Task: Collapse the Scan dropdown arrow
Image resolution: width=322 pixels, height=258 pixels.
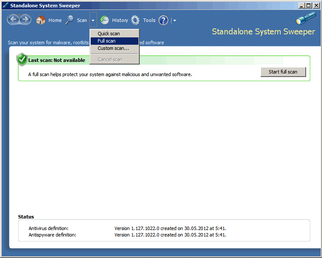Action: point(93,20)
